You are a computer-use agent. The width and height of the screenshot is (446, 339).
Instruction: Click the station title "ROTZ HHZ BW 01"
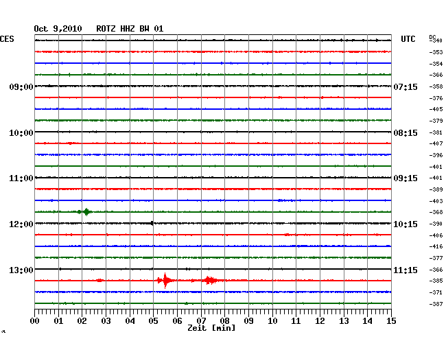(130, 29)
